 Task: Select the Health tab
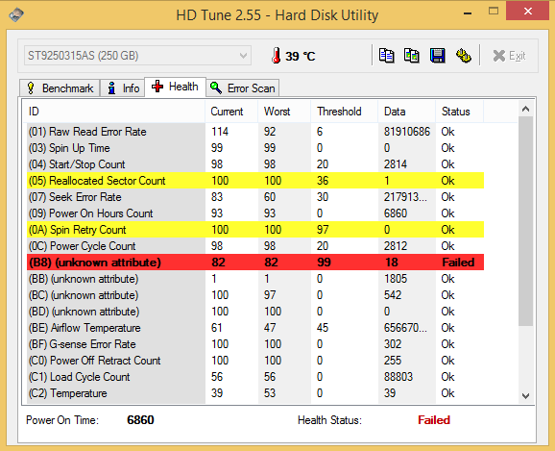175,87
